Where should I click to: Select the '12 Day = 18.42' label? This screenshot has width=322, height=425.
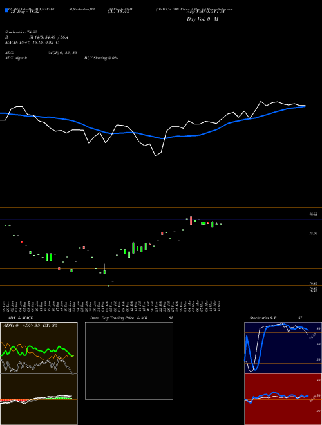point(24,12)
